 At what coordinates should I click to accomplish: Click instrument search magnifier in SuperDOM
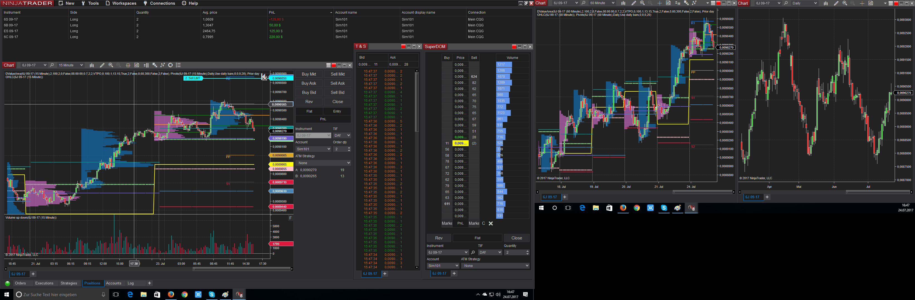pyautogui.click(x=473, y=252)
